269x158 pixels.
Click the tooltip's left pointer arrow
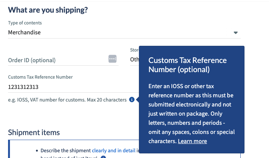point(137,100)
